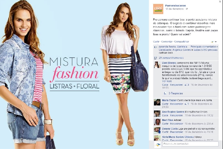The height and width of the screenshot is (149, 223).
Task: Click the thumbs-up likes icon beside Amanda Souza
Action: coord(156,47)
